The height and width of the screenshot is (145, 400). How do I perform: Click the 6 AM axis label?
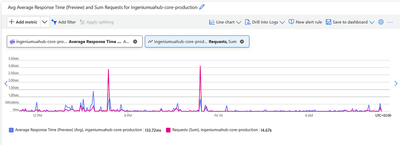pyautogui.click(x=309, y=115)
